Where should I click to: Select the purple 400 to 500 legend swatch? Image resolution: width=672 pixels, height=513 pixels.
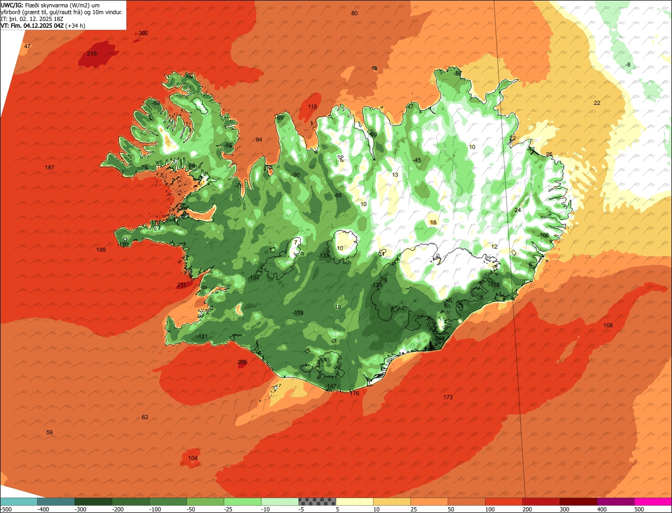(x=616, y=501)
